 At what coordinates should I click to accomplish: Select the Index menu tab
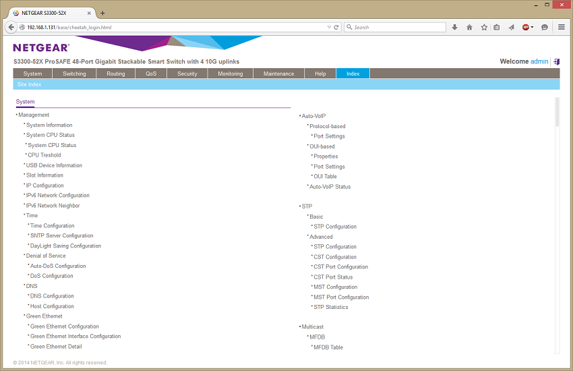353,74
